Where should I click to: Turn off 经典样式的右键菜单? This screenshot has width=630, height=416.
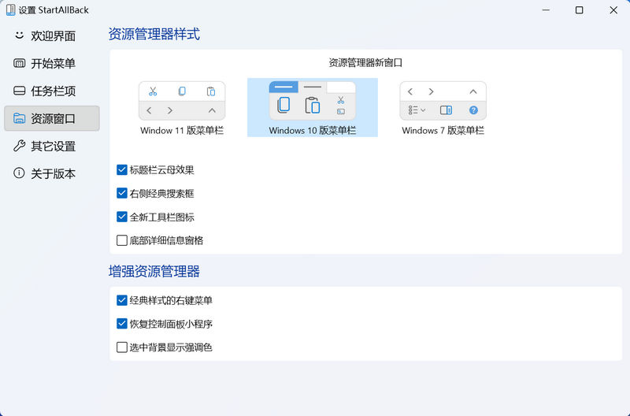click(122, 300)
